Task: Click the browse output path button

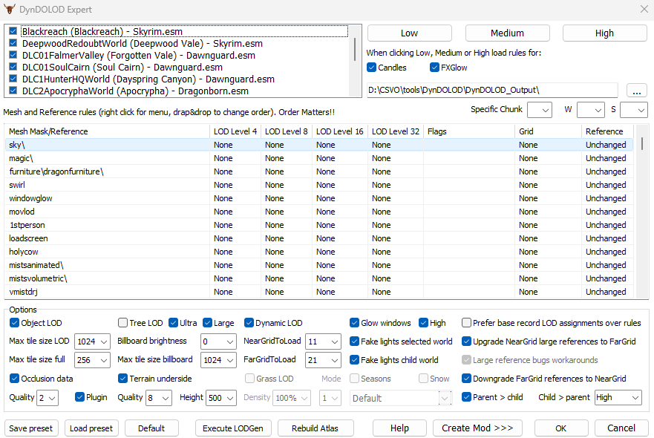Action: pos(636,90)
